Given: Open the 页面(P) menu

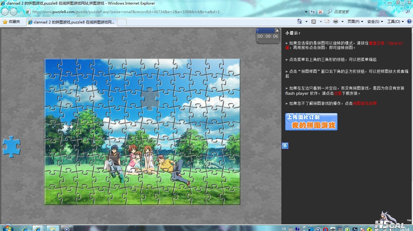Looking at the screenshot, I should point(355,22).
